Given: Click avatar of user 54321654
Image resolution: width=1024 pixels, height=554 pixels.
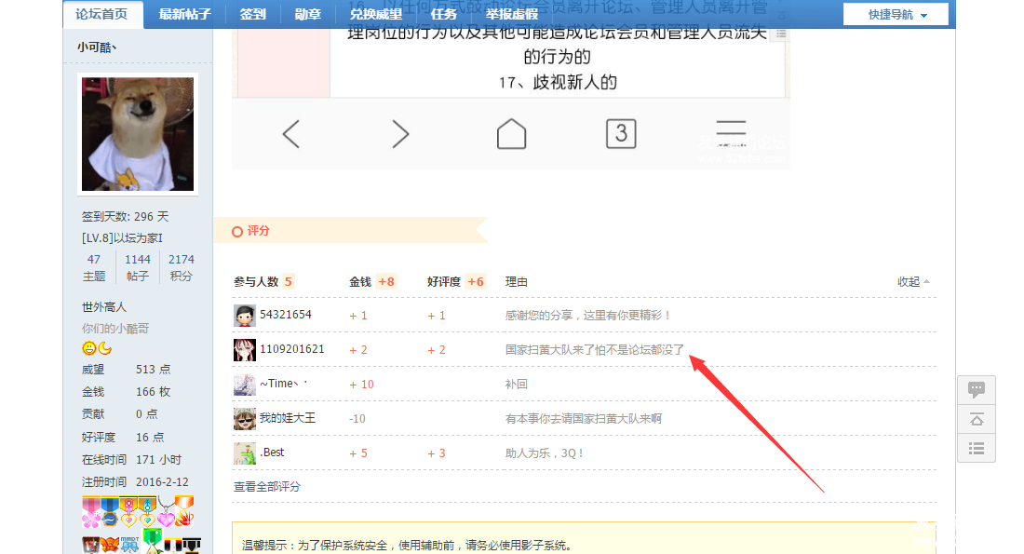Looking at the screenshot, I should click(244, 316).
